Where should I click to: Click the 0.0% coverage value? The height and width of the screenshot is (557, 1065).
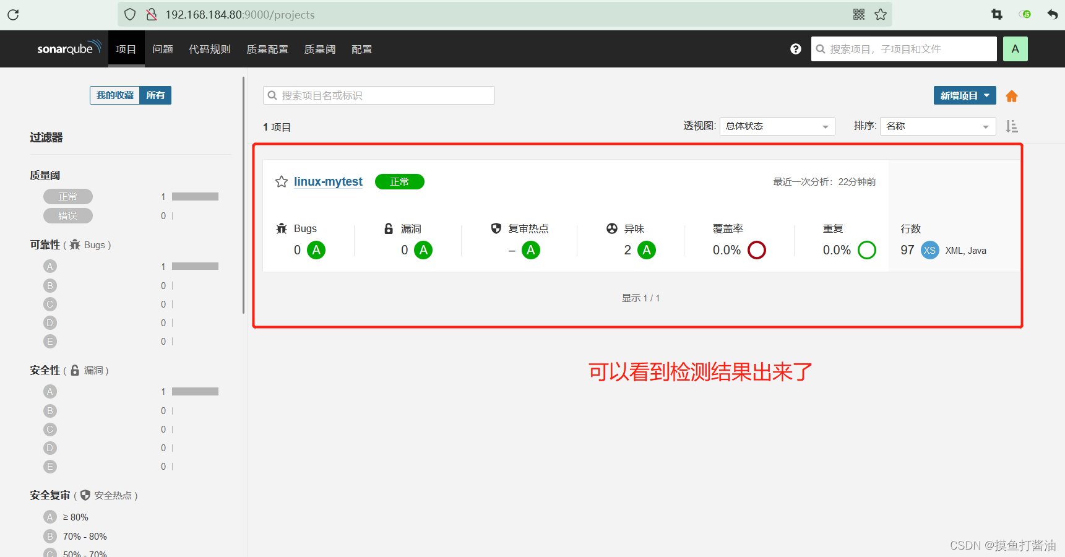(727, 250)
